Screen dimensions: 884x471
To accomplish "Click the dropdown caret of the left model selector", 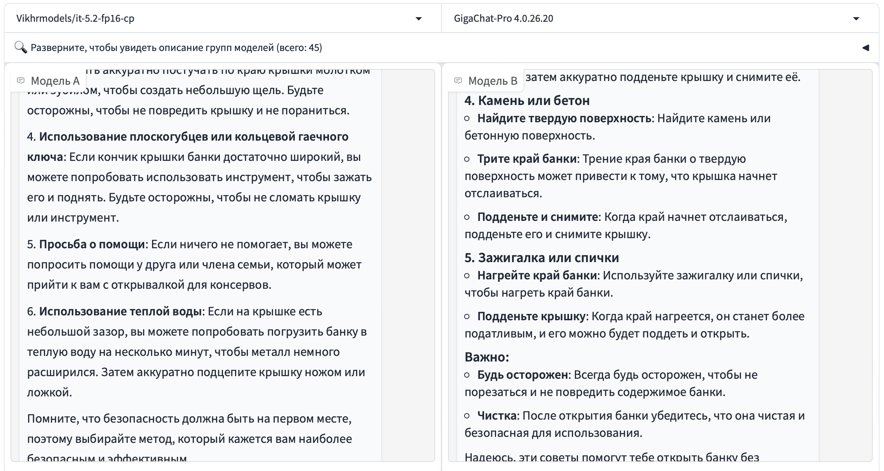I will (418, 18).
